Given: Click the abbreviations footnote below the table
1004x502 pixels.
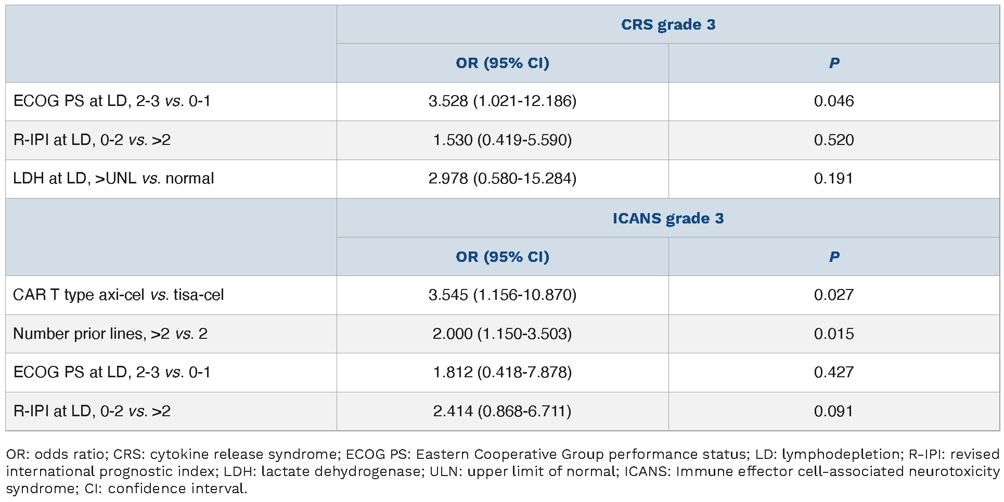Looking at the screenshot, I should pos(501,471).
